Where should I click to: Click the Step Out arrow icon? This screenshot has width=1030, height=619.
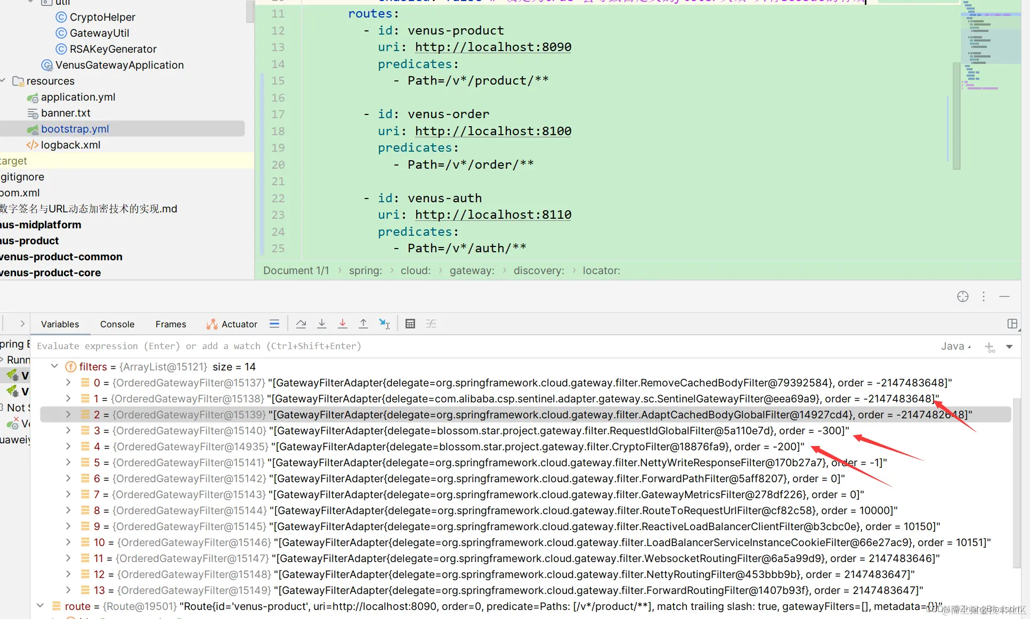tap(363, 324)
